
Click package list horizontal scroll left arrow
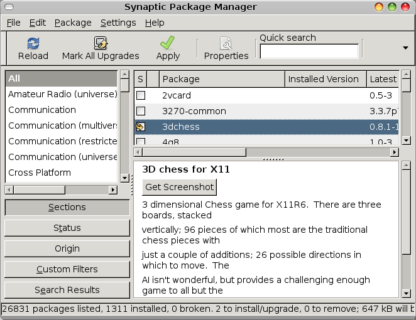point(138,152)
